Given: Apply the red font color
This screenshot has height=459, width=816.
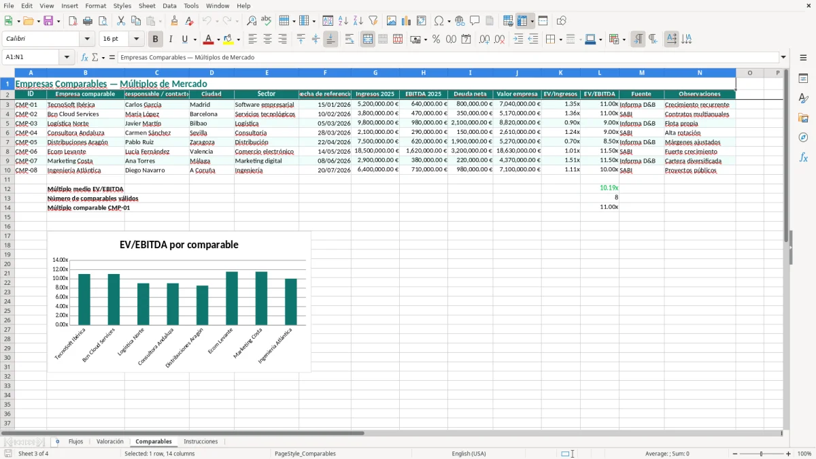Looking at the screenshot, I should 209,39.
